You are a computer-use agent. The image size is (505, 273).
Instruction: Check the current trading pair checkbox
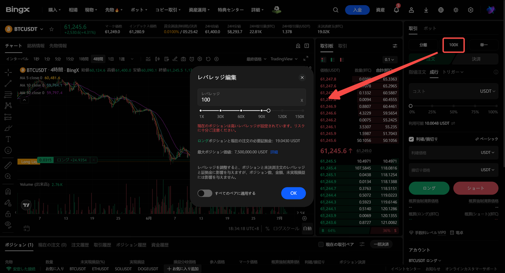coord(321,245)
